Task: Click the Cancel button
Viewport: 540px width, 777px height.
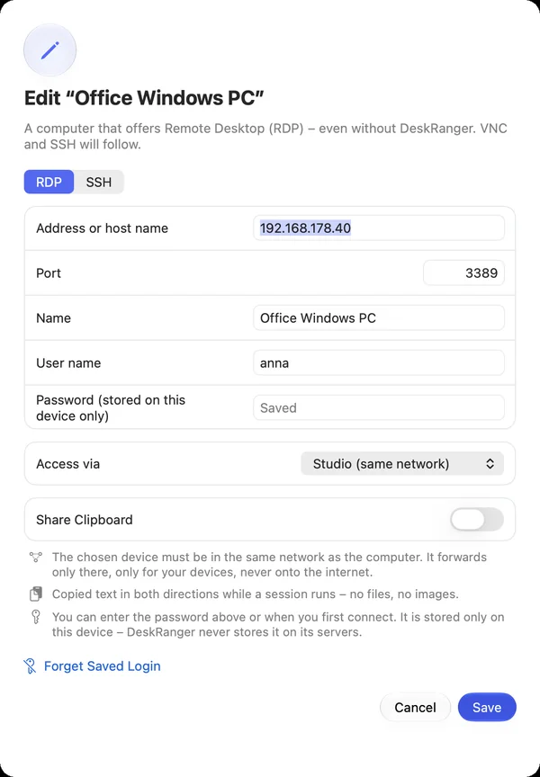Action: click(415, 707)
